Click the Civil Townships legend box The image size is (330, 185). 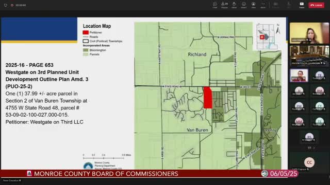[x=86, y=41]
